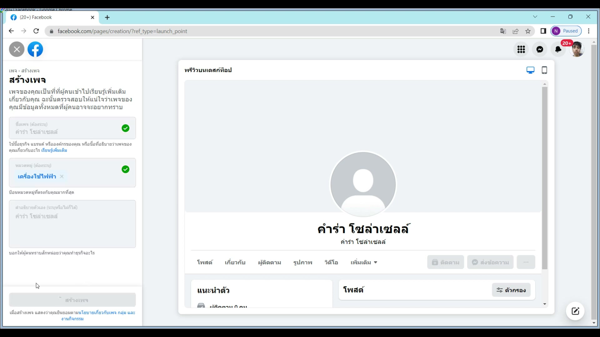Viewport: 600px width, 337px height.
Task: Switch to mobile preview icon
Action: (x=544, y=70)
